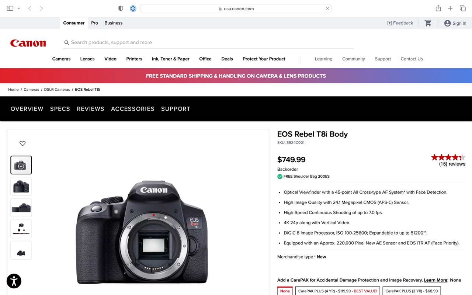Select CarePAK PLUS (4 YR) option
The width and height of the screenshot is (472, 295).
pyautogui.click(x=337, y=291)
